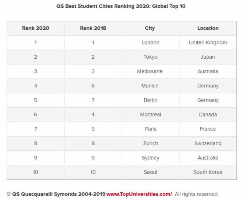Select the Munich city cell
The width and height of the screenshot is (244, 199).
click(x=150, y=86)
